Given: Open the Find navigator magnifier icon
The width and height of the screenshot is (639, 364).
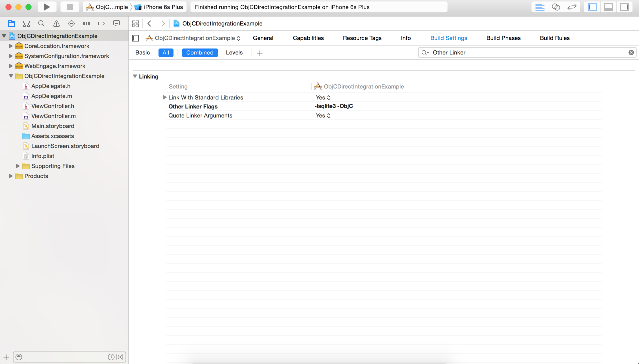Looking at the screenshot, I should tap(41, 23).
